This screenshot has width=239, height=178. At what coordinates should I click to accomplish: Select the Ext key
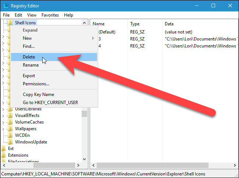(x=11, y=149)
